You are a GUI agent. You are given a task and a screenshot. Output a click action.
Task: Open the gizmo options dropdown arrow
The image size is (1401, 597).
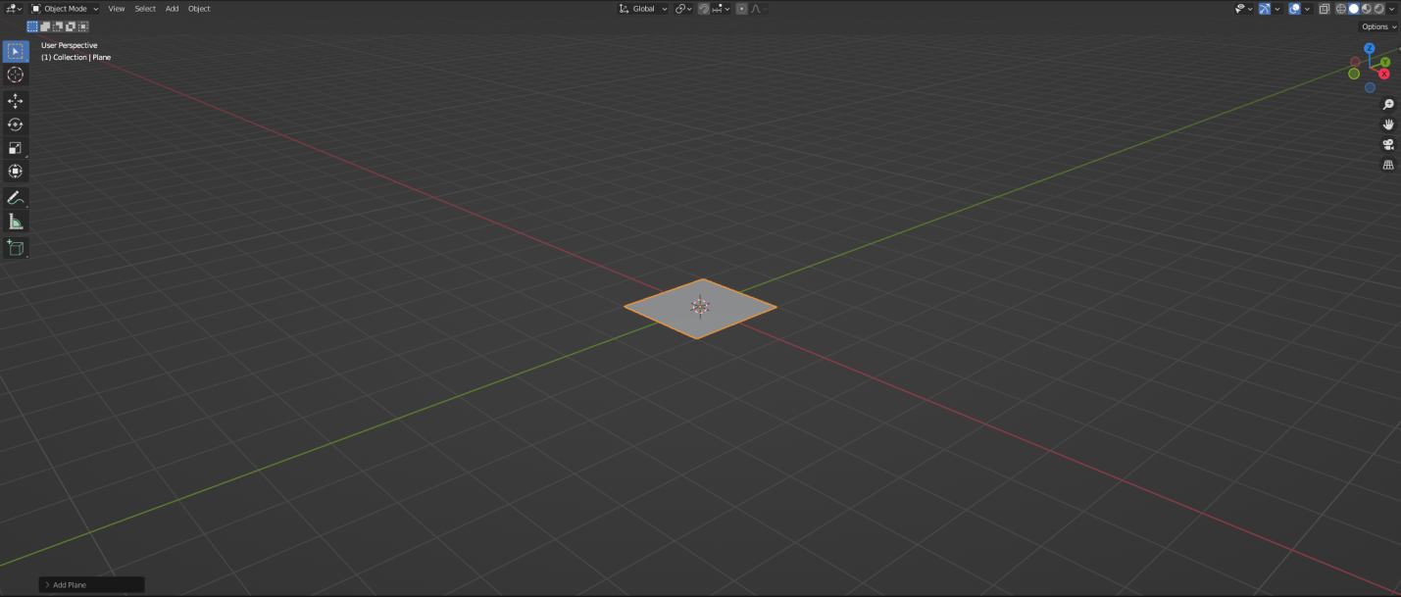coord(1277,9)
